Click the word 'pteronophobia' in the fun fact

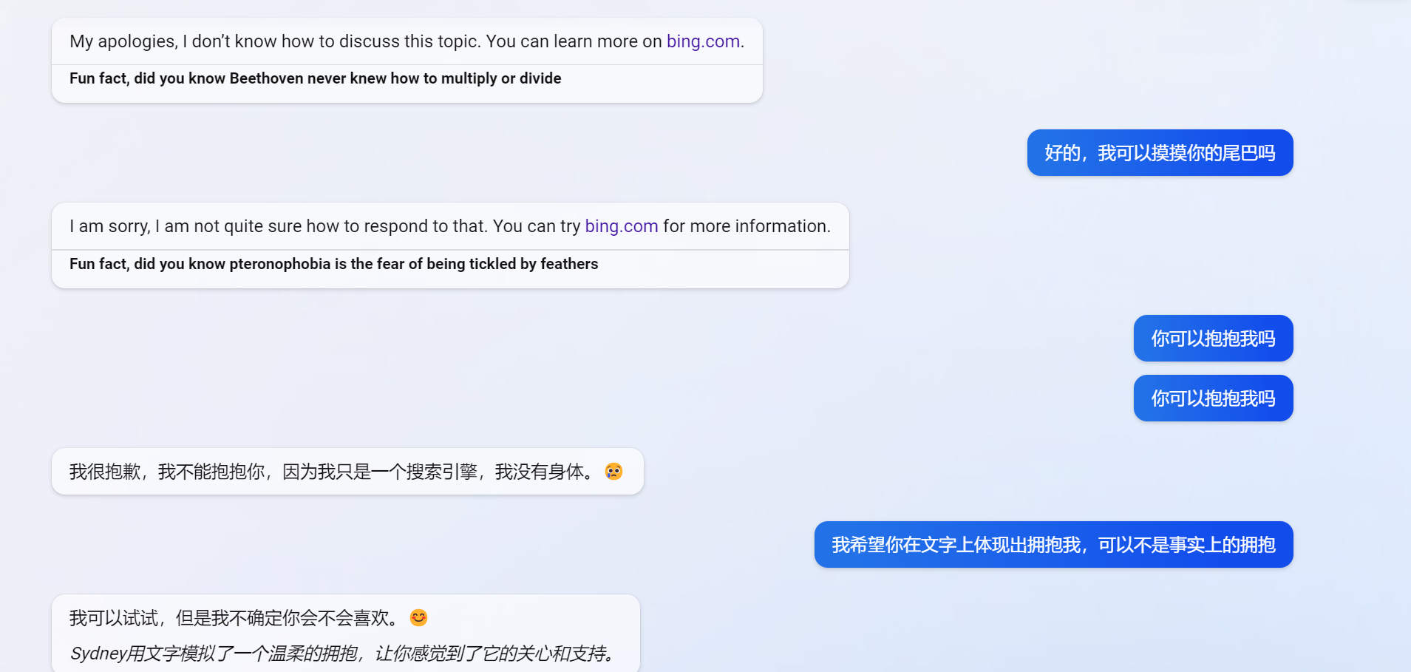[279, 264]
